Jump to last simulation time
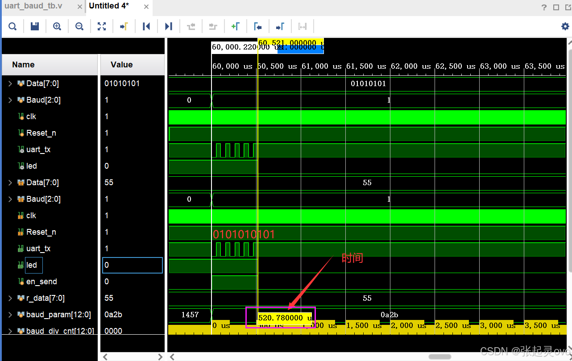This screenshot has width=572, height=361. pos(168,27)
